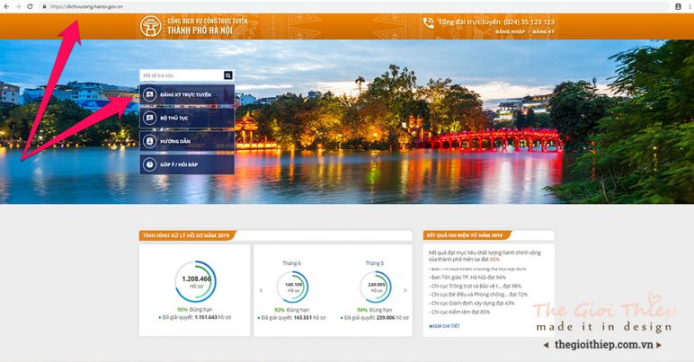Screen dimensions: 694x362
Task: Open Đăng ký trực tuyến menu item
Action: (187, 94)
